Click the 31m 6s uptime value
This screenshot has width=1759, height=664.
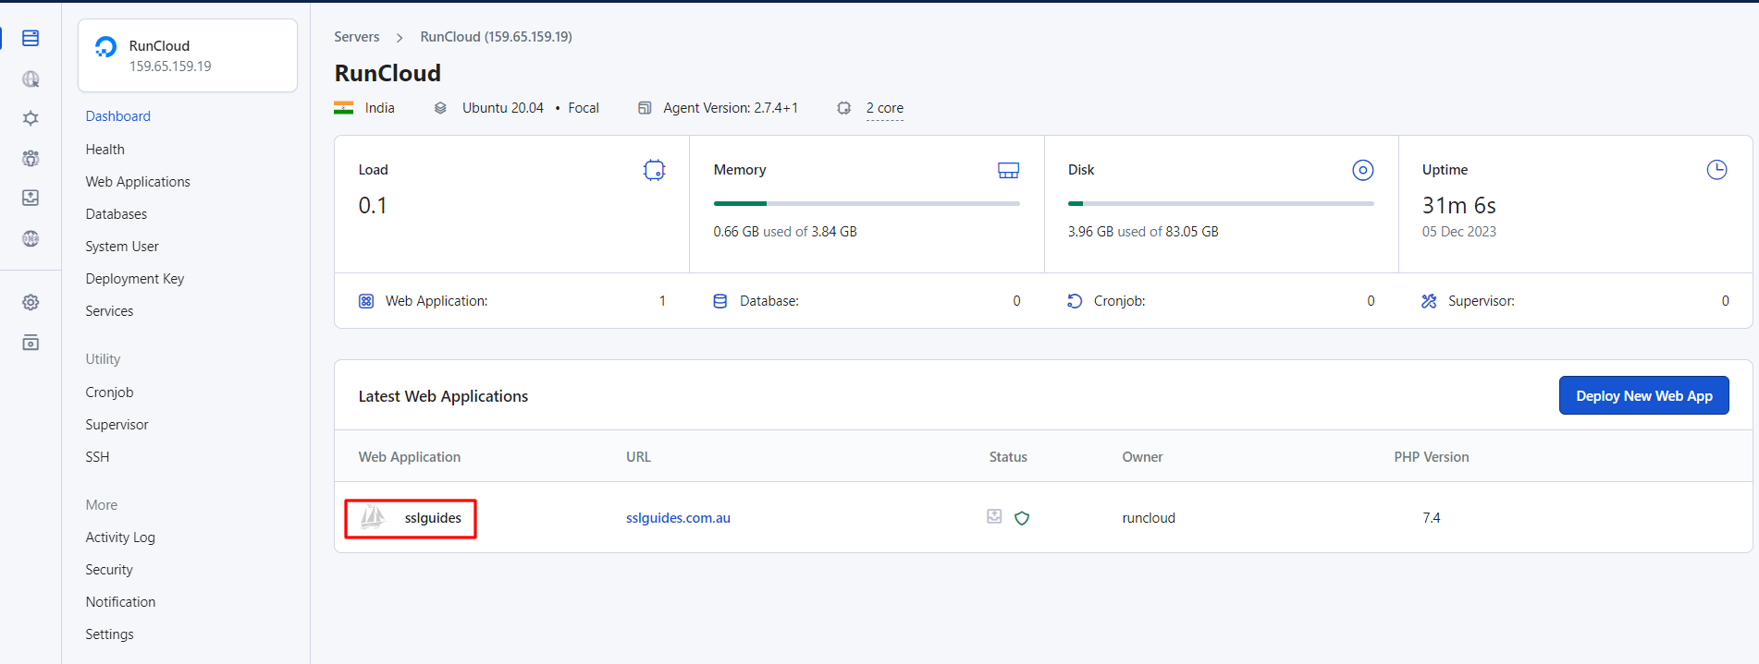coord(1459,205)
